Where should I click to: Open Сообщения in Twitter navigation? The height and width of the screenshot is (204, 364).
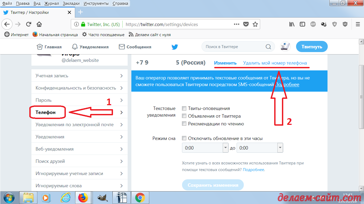tap(135, 47)
